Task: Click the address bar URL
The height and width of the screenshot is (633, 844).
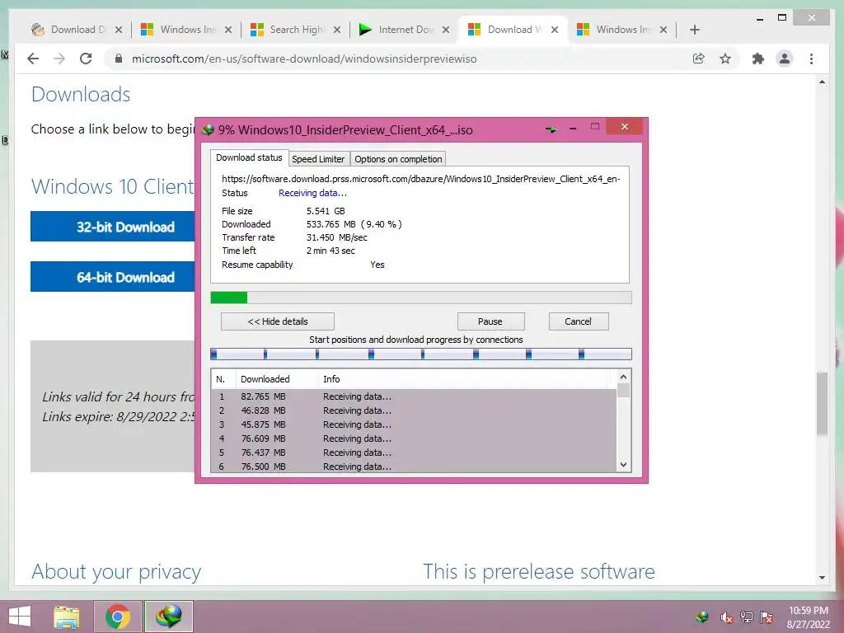Action: (304, 59)
